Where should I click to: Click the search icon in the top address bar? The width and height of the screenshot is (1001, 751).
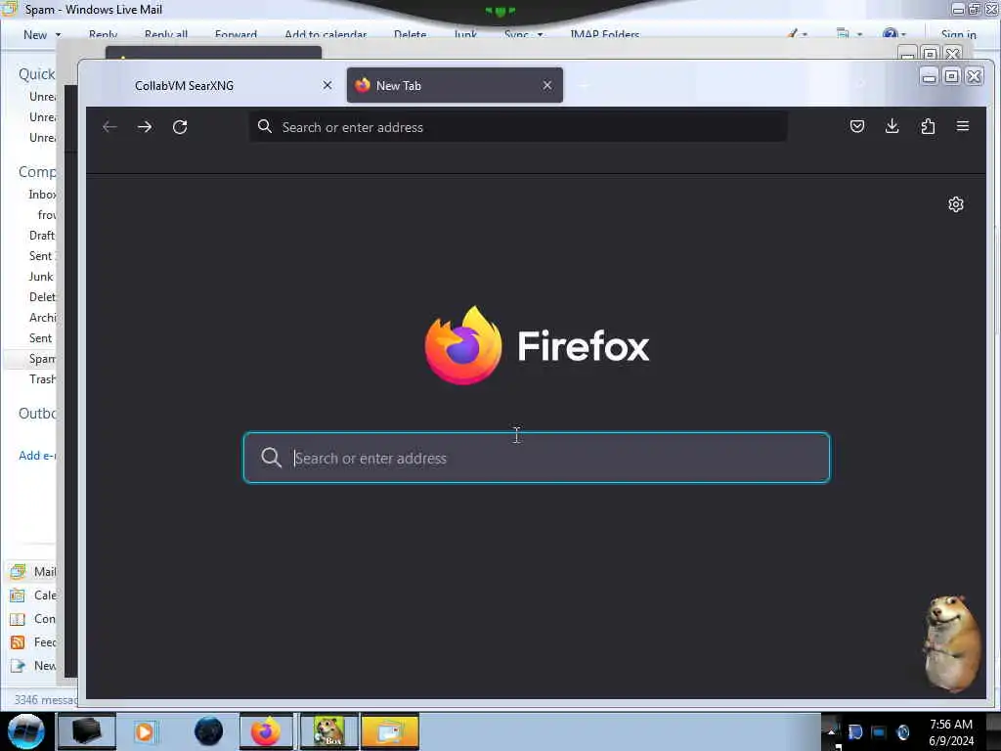pos(265,126)
